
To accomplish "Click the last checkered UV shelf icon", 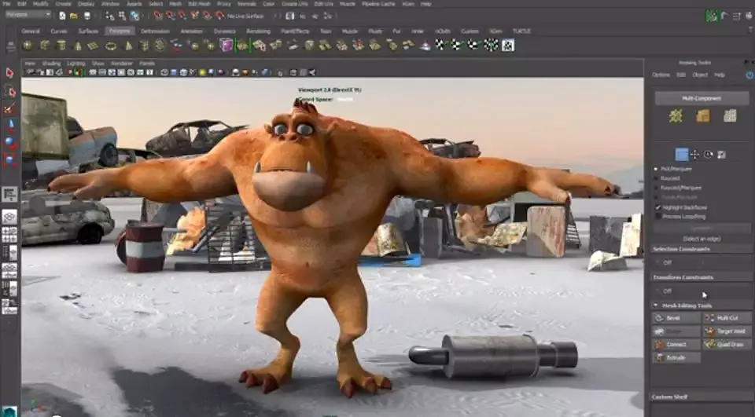I will pyautogui.click(x=508, y=46).
